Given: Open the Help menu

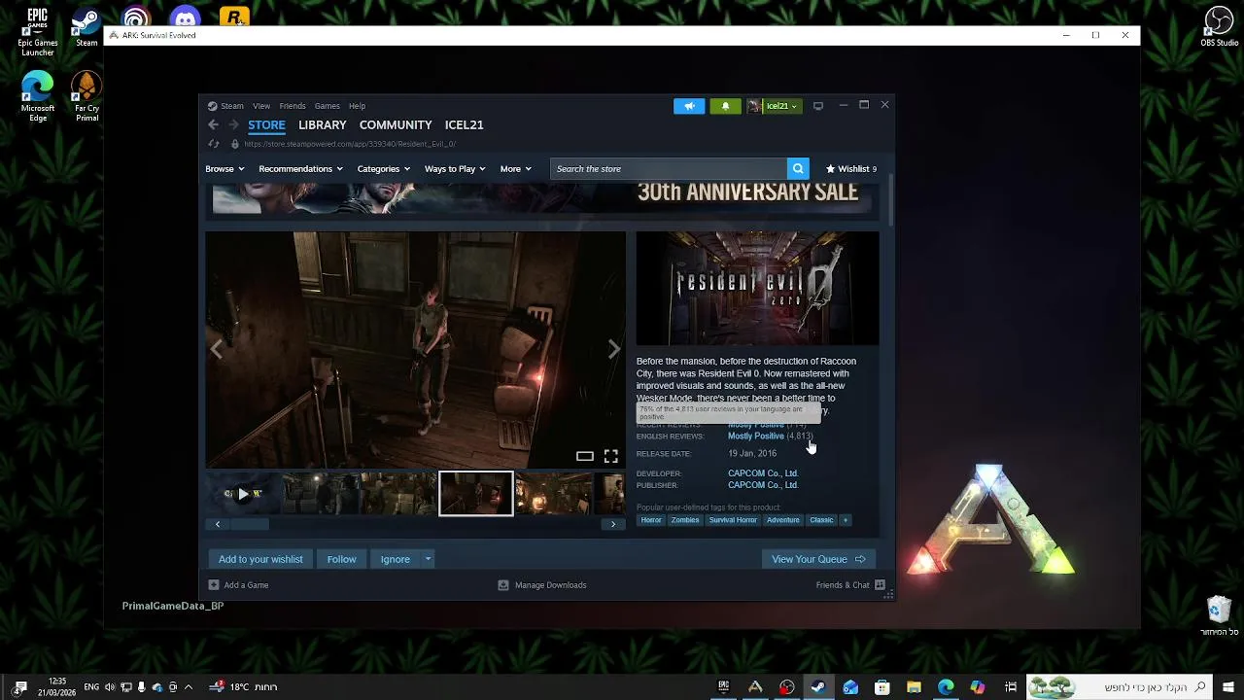Looking at the screenshot, I should [357, 106].
